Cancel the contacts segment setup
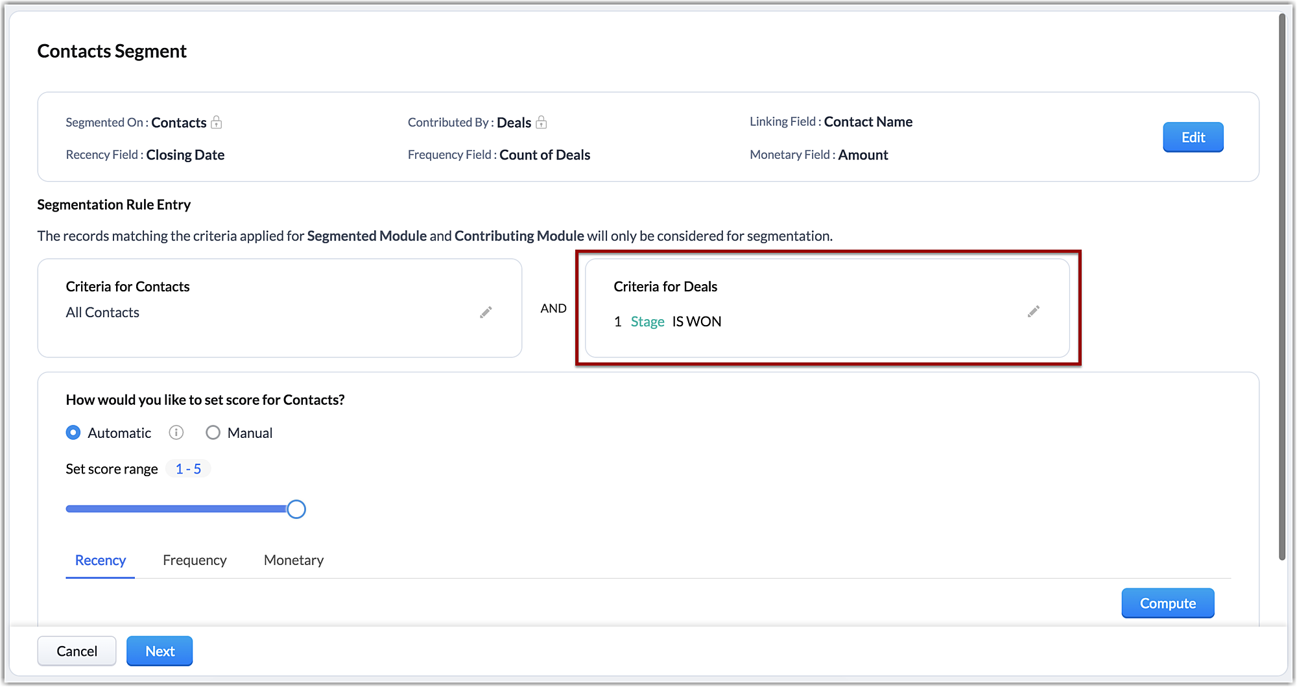This screenshot has width=1297, height=687. (77, 651)
